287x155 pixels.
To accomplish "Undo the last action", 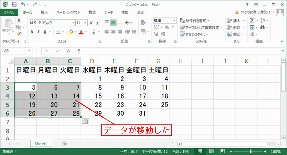I will [x=23, y=4].
